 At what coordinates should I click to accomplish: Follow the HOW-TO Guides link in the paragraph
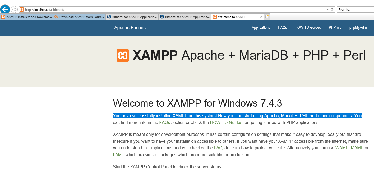pos(226,122)
